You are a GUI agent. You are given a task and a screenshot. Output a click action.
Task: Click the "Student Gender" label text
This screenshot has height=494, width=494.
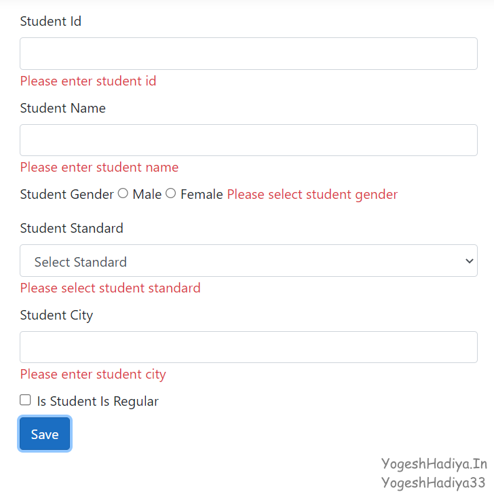pyautogui.click(x=67, y=195)
